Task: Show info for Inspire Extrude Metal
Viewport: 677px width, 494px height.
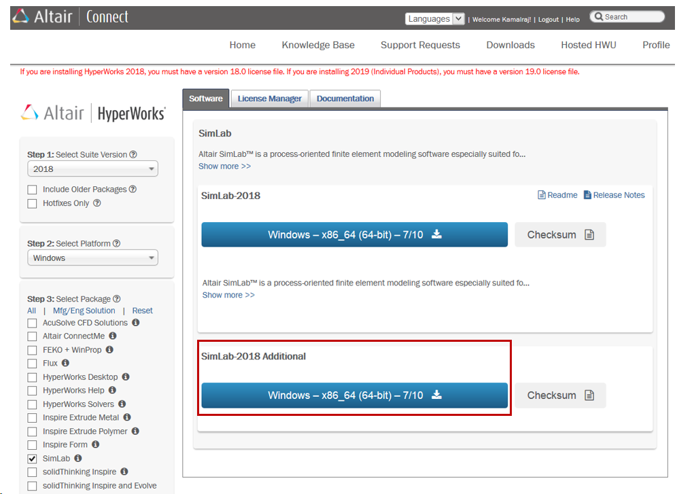Action: coord(127,417)
